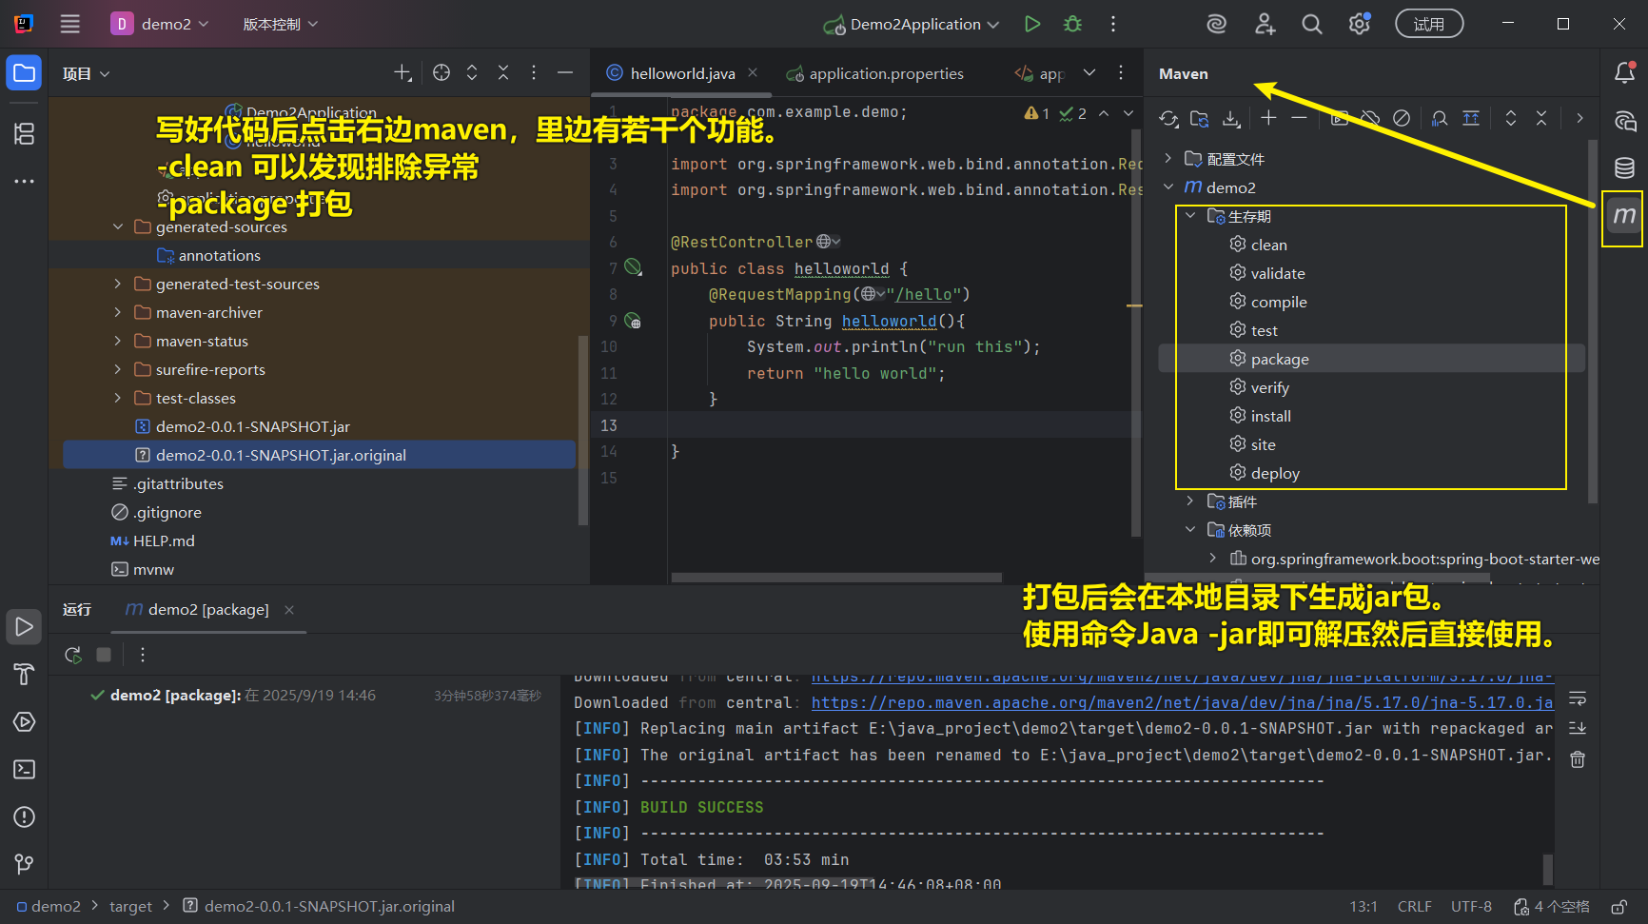Image resolution: width=1648 pixels, height=924 pixels.
Task: Open the Maven central jna jar link
Action: click(1181, 703)
